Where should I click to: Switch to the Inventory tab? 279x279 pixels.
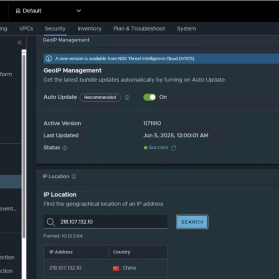(90, 29)
